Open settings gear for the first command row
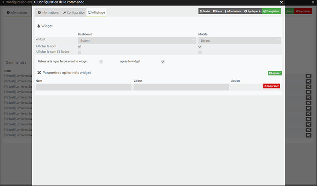 309,76
